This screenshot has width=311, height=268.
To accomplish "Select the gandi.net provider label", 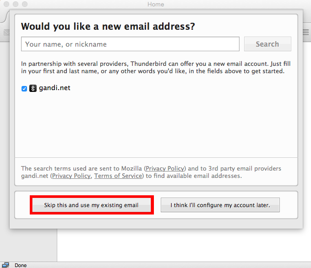I will (55, 88).
